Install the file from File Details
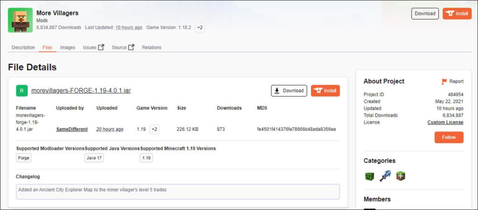Viewport: 478px width, 210px height. point(325,91)
